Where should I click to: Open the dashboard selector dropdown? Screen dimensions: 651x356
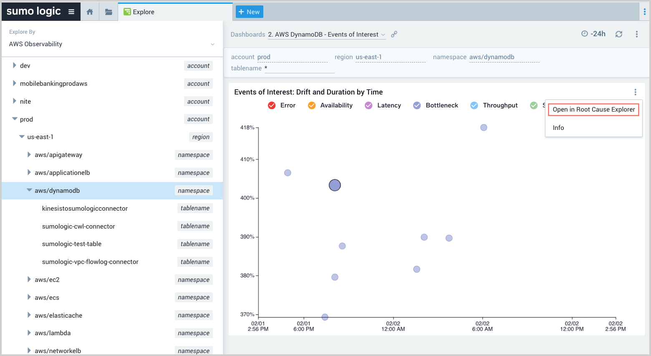click(327, 35)
